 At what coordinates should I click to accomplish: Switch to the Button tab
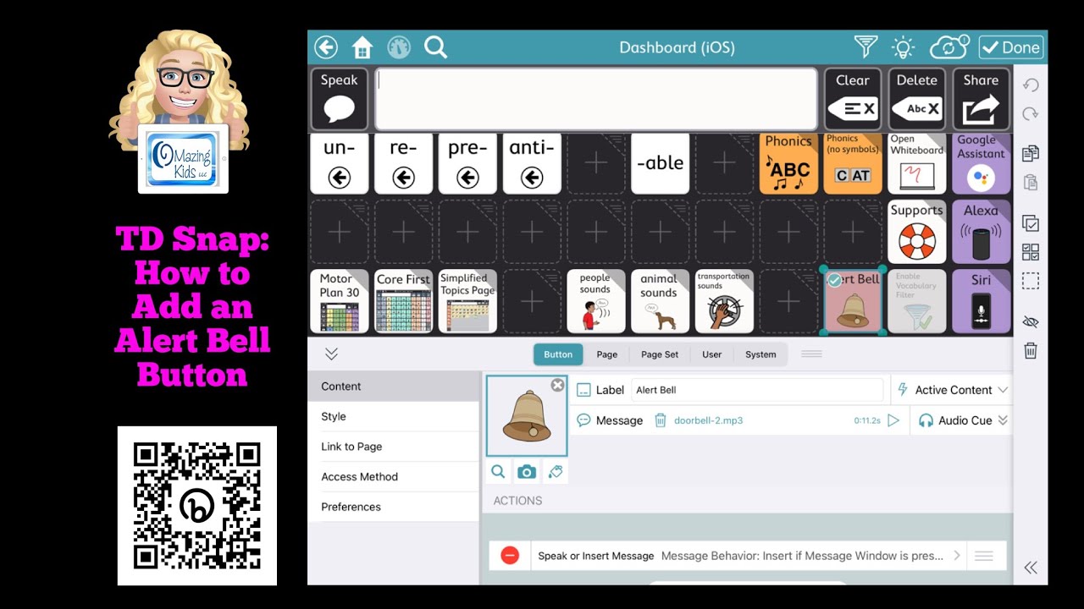[558, 354]
